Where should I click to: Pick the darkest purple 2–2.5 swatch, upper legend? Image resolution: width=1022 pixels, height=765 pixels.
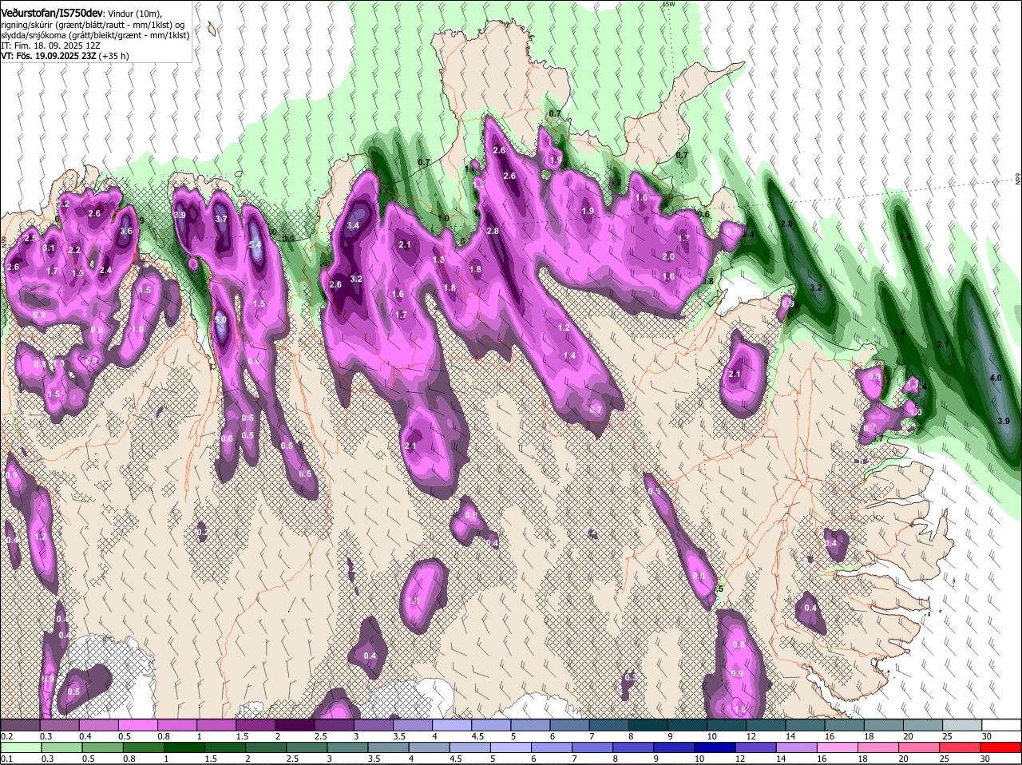coord(295,725)
